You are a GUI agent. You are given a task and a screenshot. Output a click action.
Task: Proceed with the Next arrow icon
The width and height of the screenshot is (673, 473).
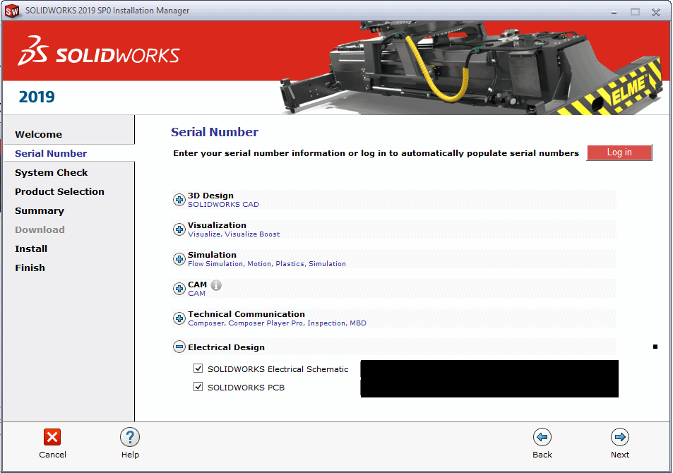[620, 438]
